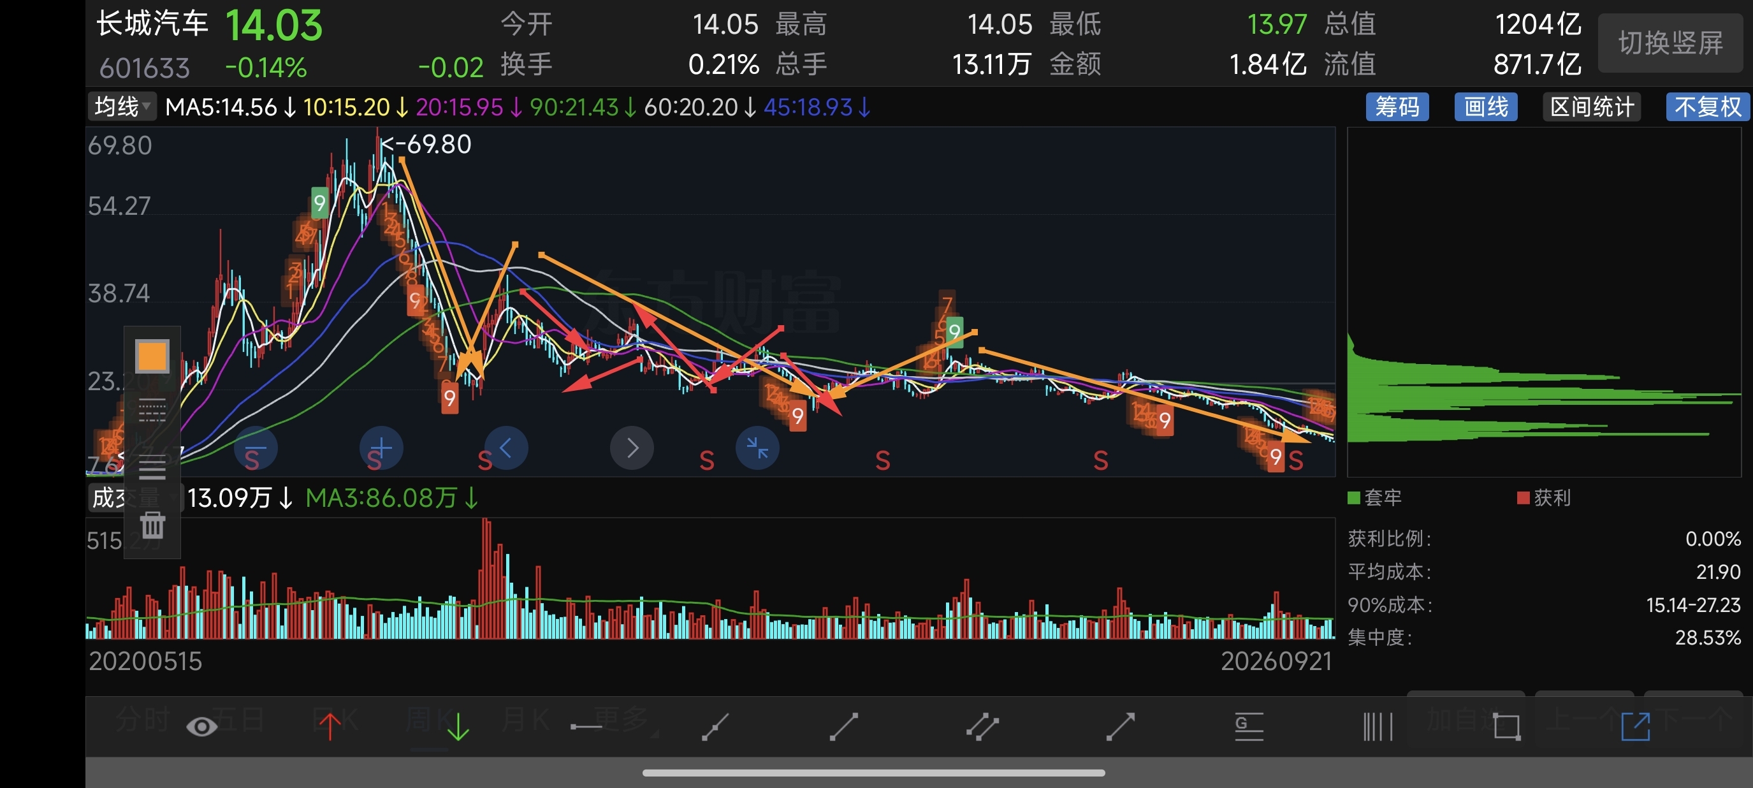1753x788 pixels.
Task: Select the red up-arrow marker tool
Action: (330, 726)
